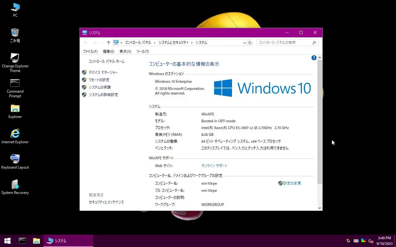Select the Explorer desktop icon
This screenshot has width=396, height=247.
[x=15, y=111]
